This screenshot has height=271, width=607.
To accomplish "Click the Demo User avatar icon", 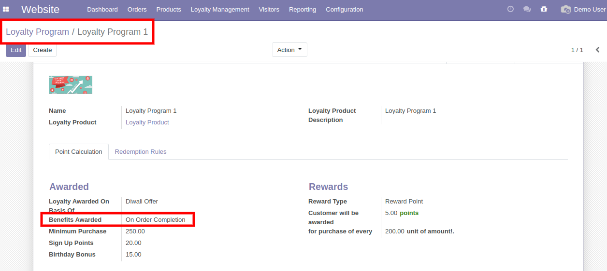I will tap(565, 9).
